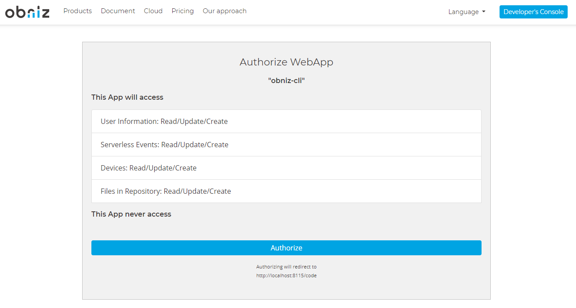Expand the Language dropdown
Screen dimensions: 576x308
[467, 12]
